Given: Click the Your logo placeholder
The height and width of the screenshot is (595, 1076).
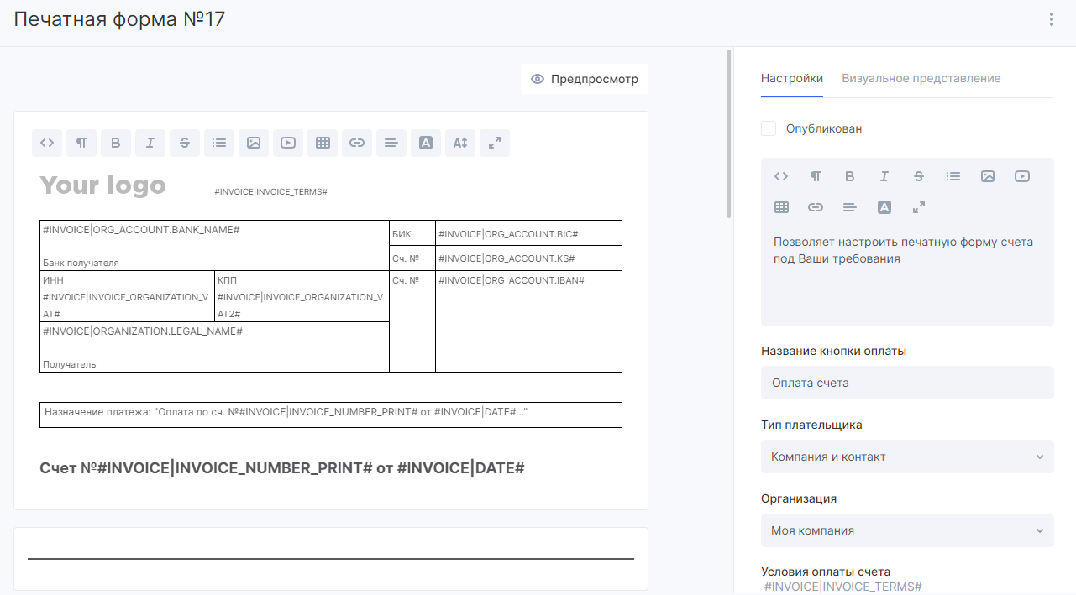Looking at the screenshot, I should pos(103,185).
